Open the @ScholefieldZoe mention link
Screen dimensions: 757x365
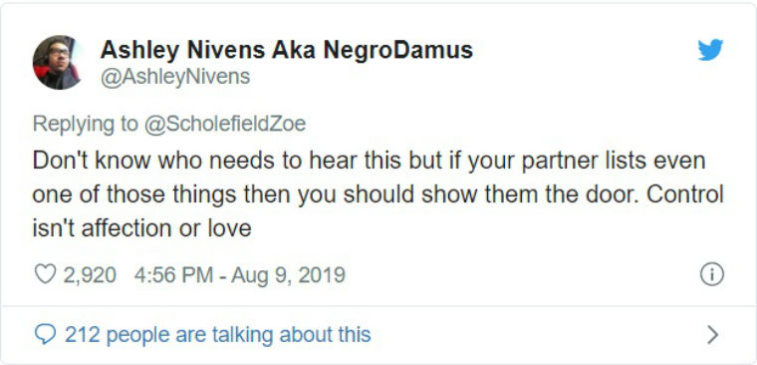(x=224, y=125)
